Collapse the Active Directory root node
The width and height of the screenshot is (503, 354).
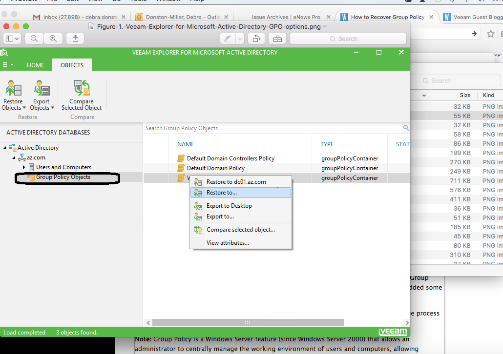point(4,148)
